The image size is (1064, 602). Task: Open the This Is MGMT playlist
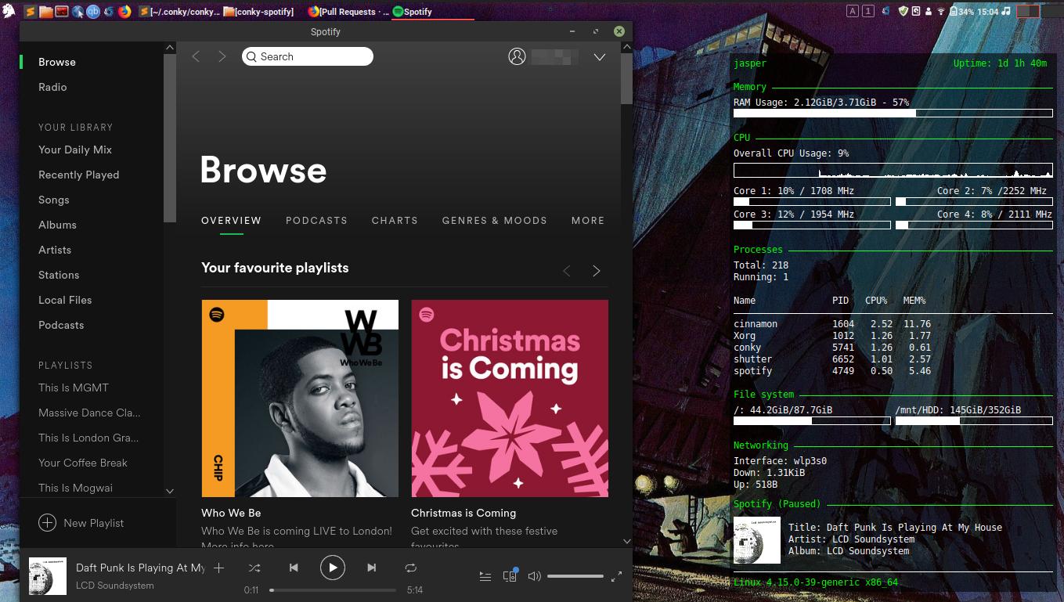[74, 388]
